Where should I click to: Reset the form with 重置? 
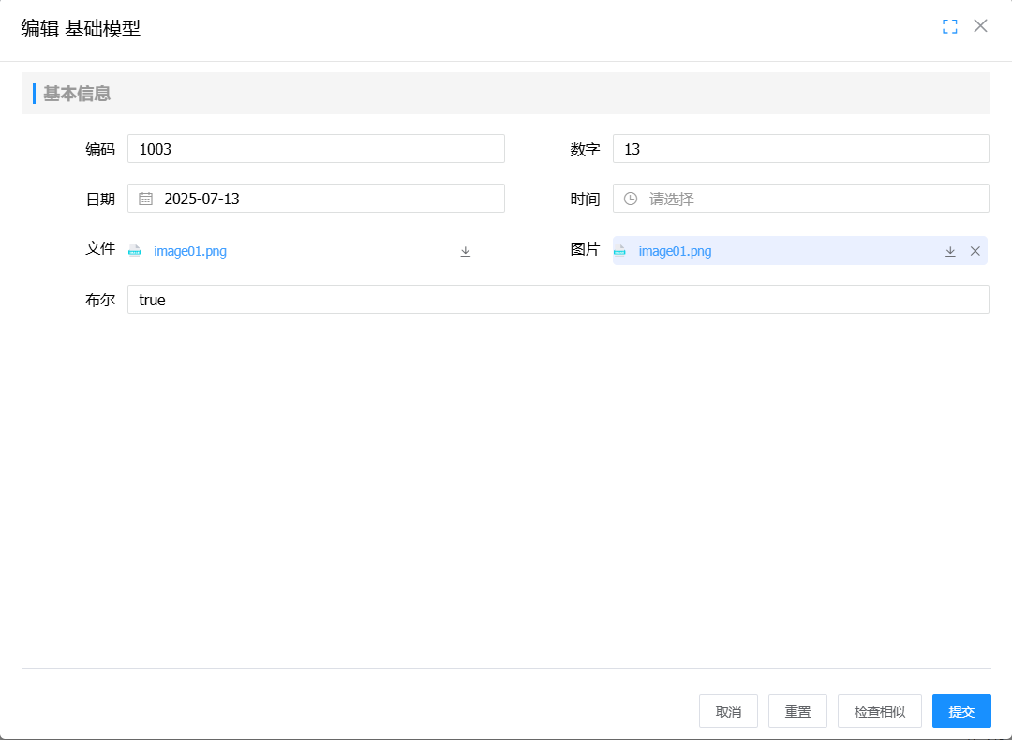[x=797, y=712]
